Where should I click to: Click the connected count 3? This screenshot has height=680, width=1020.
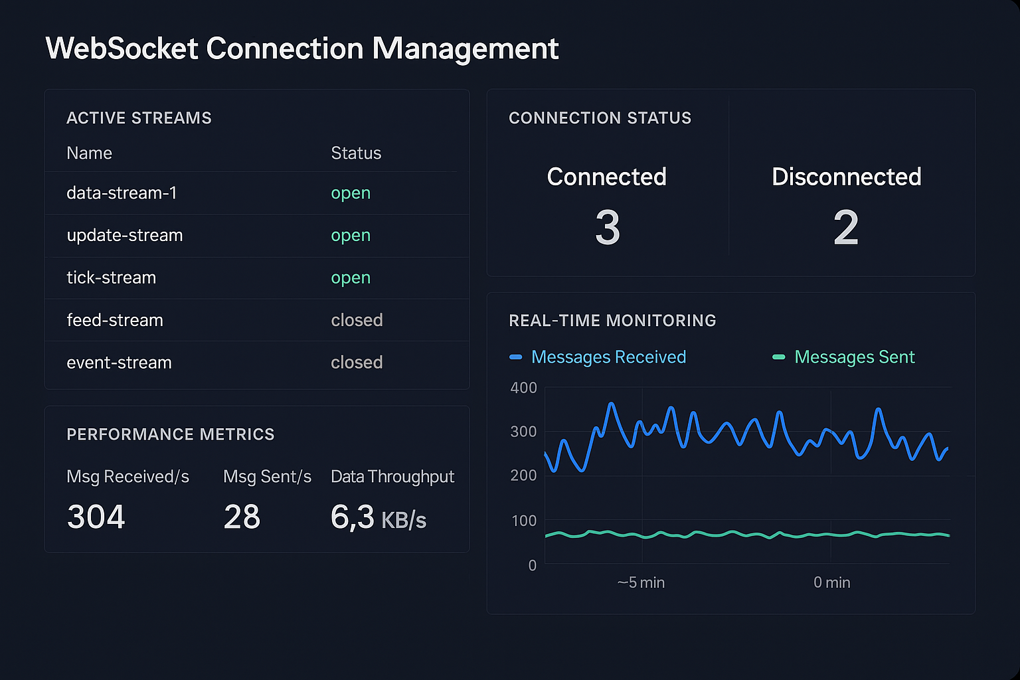[608, 228]
